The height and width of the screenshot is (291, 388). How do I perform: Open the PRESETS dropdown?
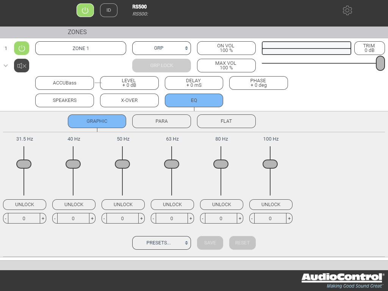pyautogui.click(x=161, y=243)
